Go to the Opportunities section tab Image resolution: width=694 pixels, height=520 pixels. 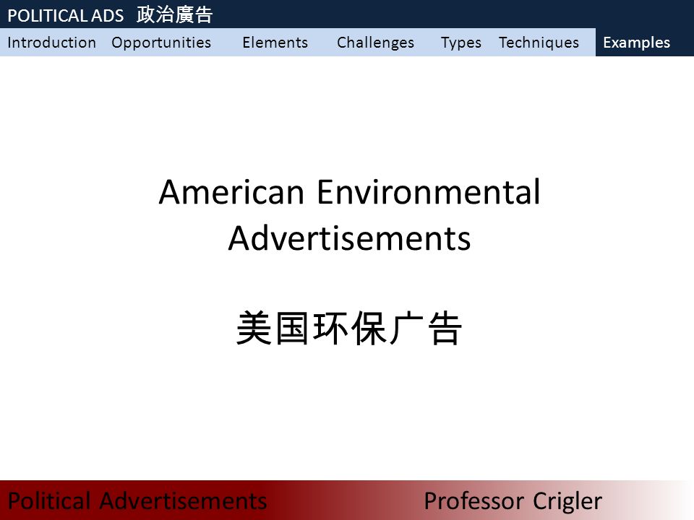[x=161, y=43]
